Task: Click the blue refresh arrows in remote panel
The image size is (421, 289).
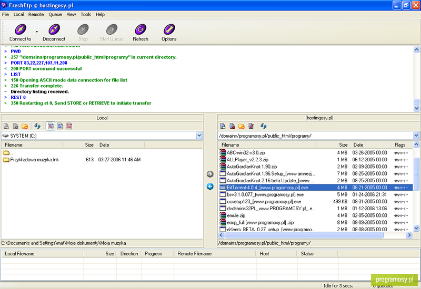Action: click(264, 126)
